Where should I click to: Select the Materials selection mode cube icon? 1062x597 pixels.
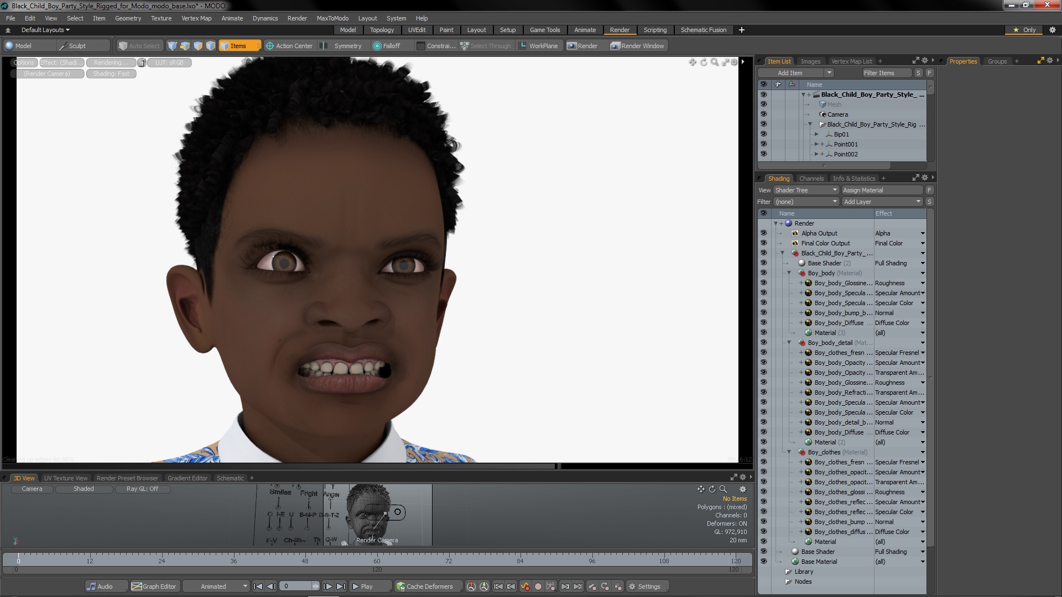click(211, 46)
